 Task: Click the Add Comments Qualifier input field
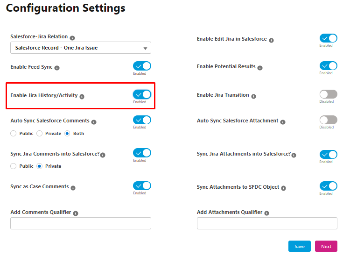tap(81, 223)
